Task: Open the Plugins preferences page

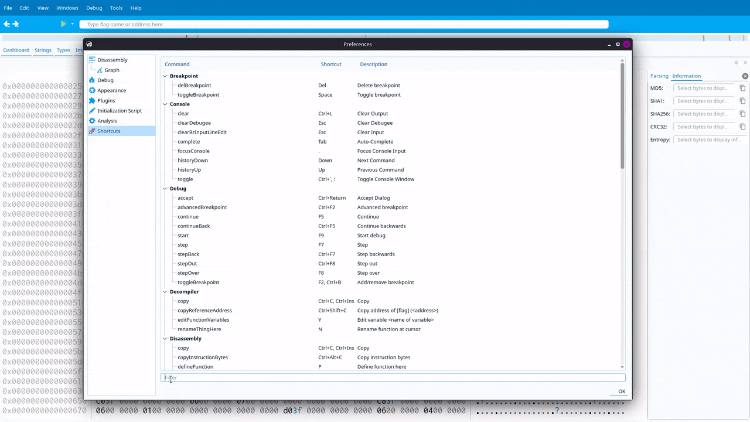Action: pos(106,100)
